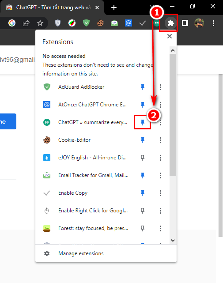This screenshot has width=223, height=283.
Task: Click the Manage extensions gear icon
Action: [47, 253]
